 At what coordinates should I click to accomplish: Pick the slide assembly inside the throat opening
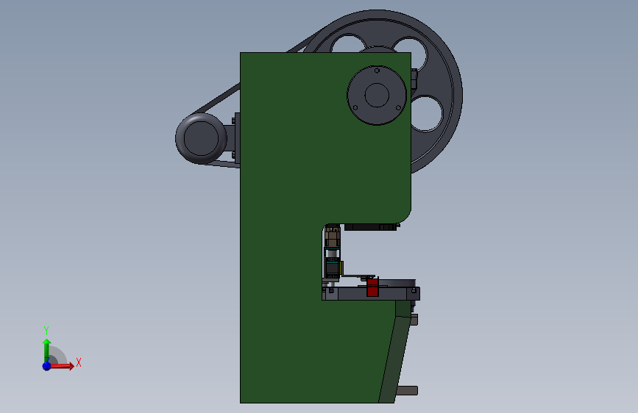(x=333, y=254)
